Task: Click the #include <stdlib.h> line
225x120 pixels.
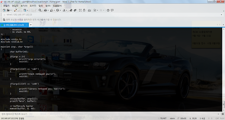Action: 12,42
